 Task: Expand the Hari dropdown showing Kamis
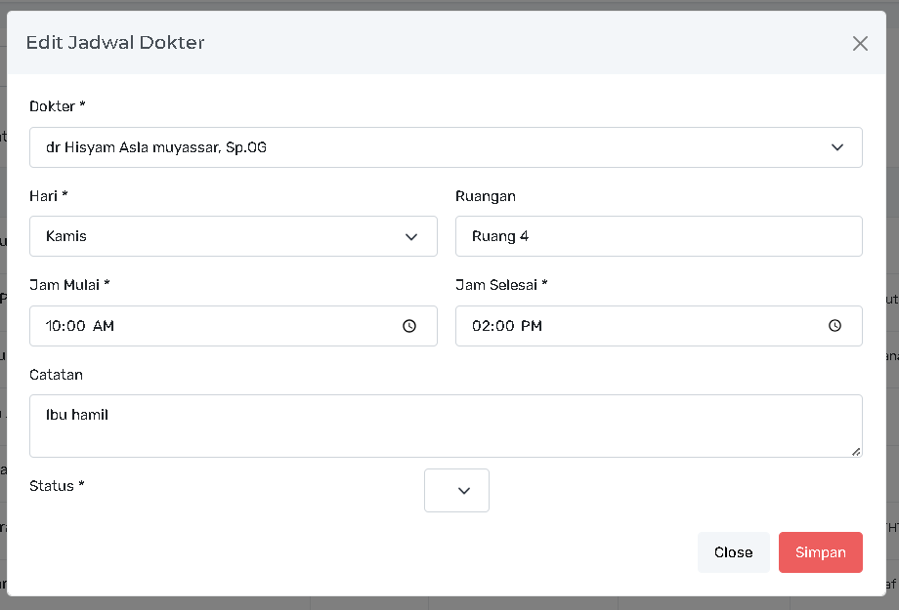pos(233,236)
